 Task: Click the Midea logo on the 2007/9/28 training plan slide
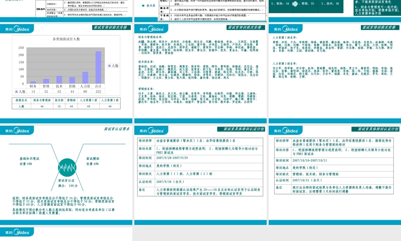[x=151, y=131]
